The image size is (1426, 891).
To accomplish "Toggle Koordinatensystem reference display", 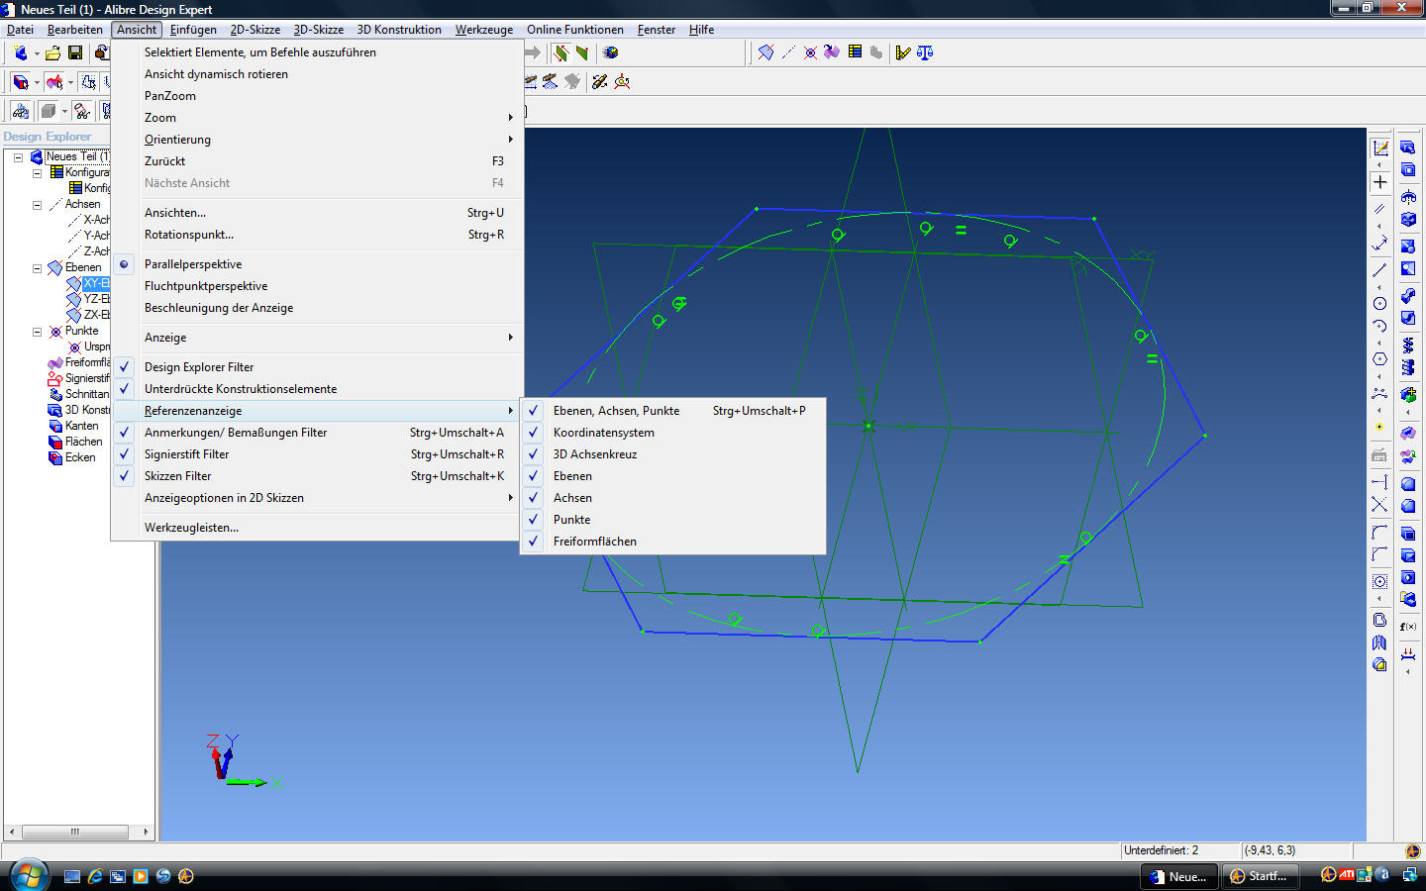I will tap(672, 433).
